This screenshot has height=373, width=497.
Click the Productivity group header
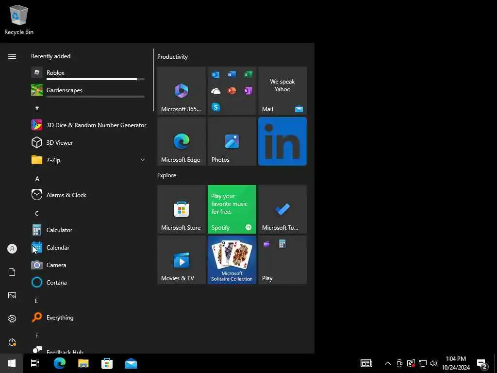coord(172,57)
